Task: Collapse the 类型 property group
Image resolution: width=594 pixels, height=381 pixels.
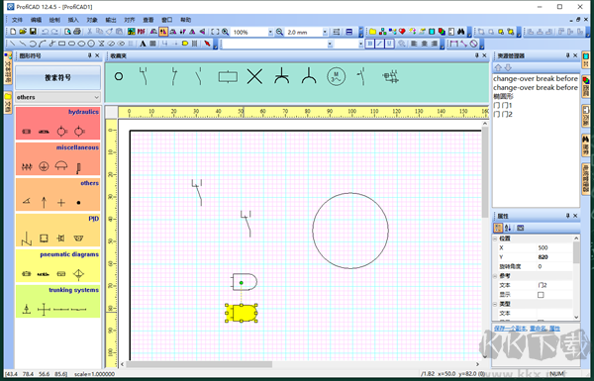Action: click(x=495, y=304)
